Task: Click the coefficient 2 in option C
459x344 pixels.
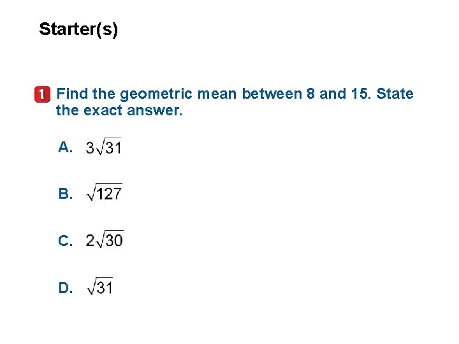Action: tap(90, 240)
